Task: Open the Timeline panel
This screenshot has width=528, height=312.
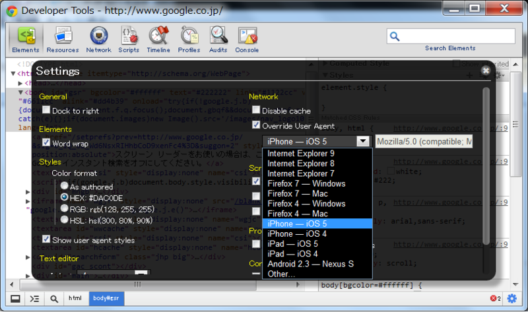Action: [158, 40]
